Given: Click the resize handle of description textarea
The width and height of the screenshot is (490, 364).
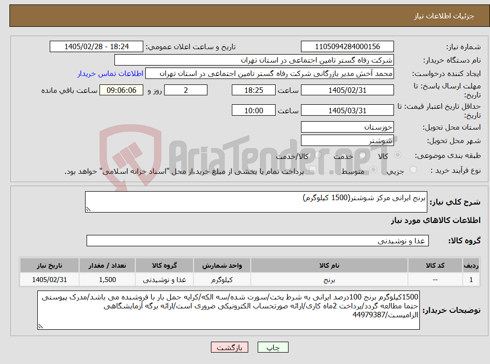Looking at the screenshot, I should (88, 209).
